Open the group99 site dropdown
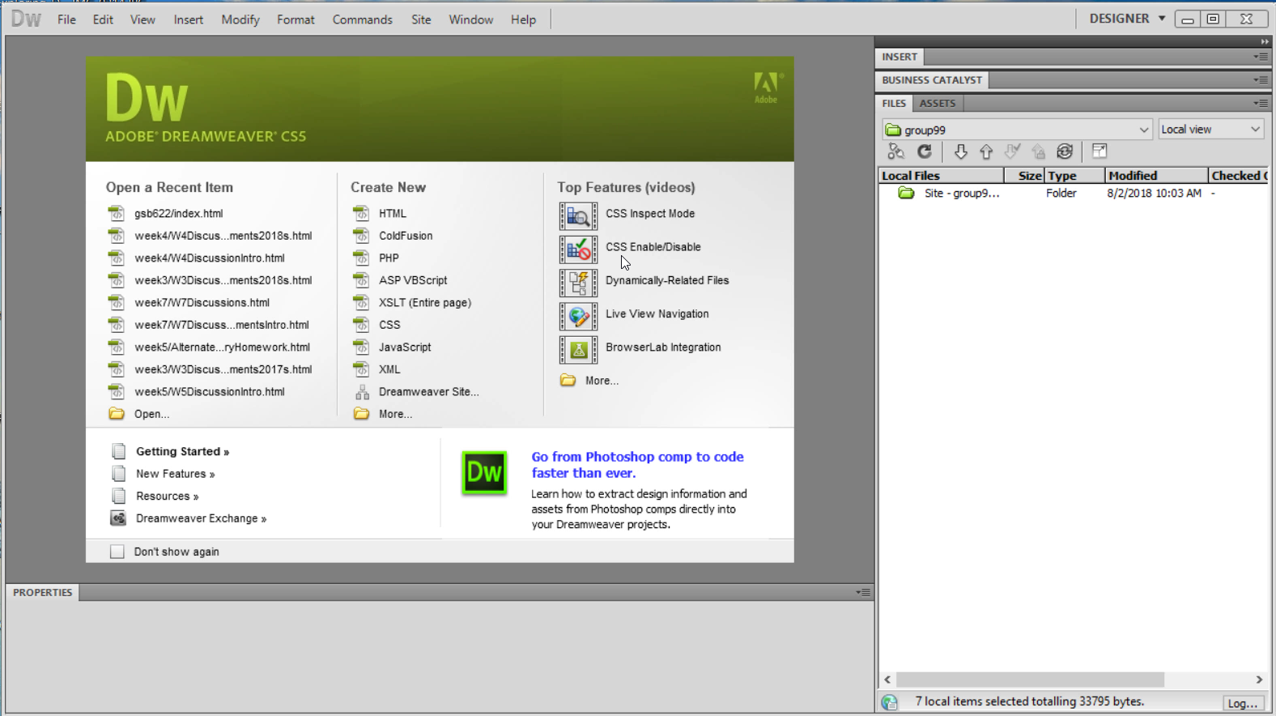Screen dimensions: 1276x716 pyautogui.click(x=1017, y=130)
